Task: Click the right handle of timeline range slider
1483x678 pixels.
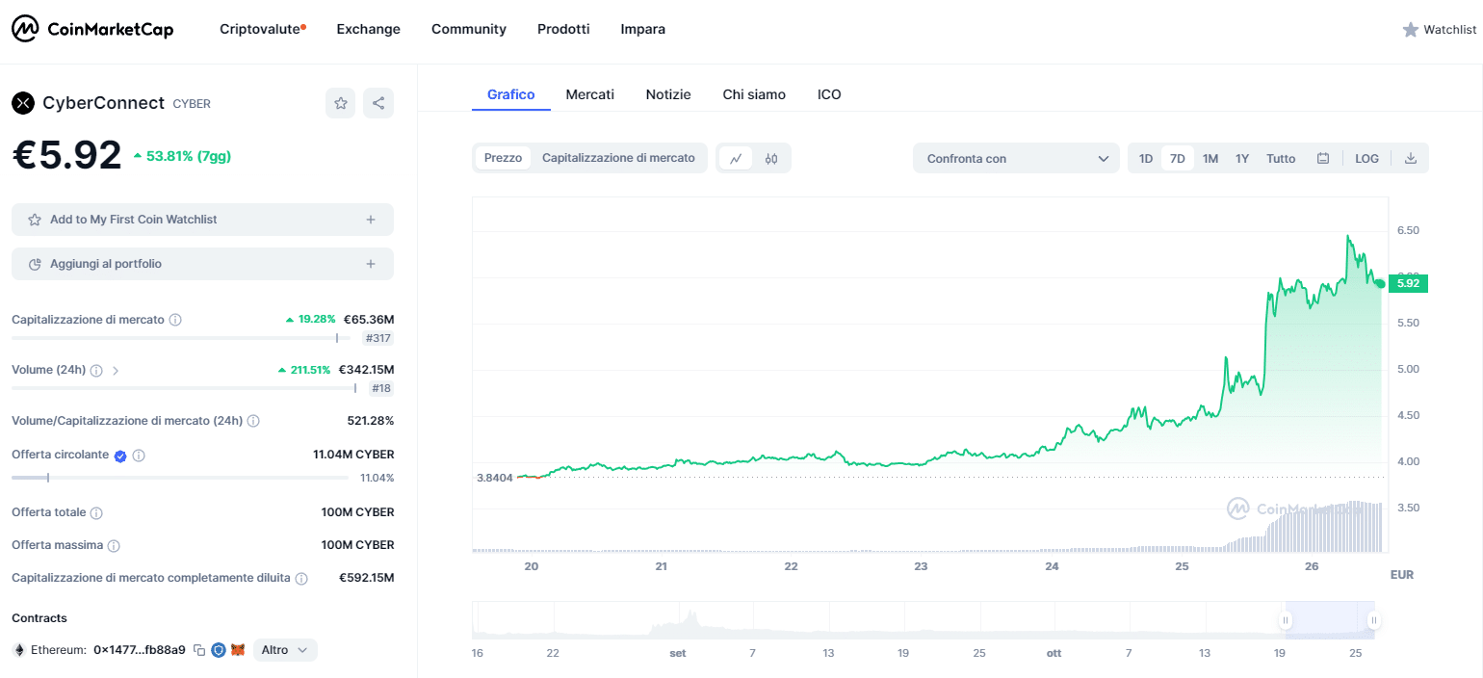Action: coord(1374,620)
